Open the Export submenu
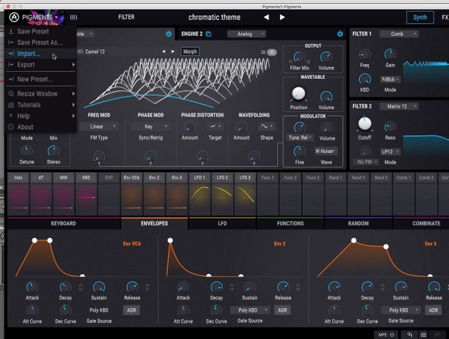This screenshot has width=449, height=339. (40, 65)
